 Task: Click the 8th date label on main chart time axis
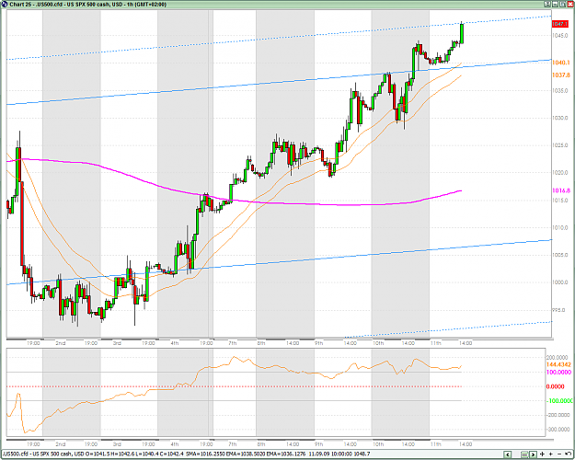260,343
